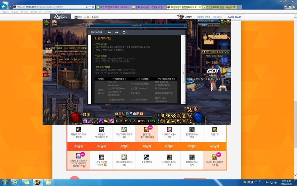This screenshot has height=186, width=297.
Task: Click the 던파가이드 홈 button
Action: tap(97, 32)
